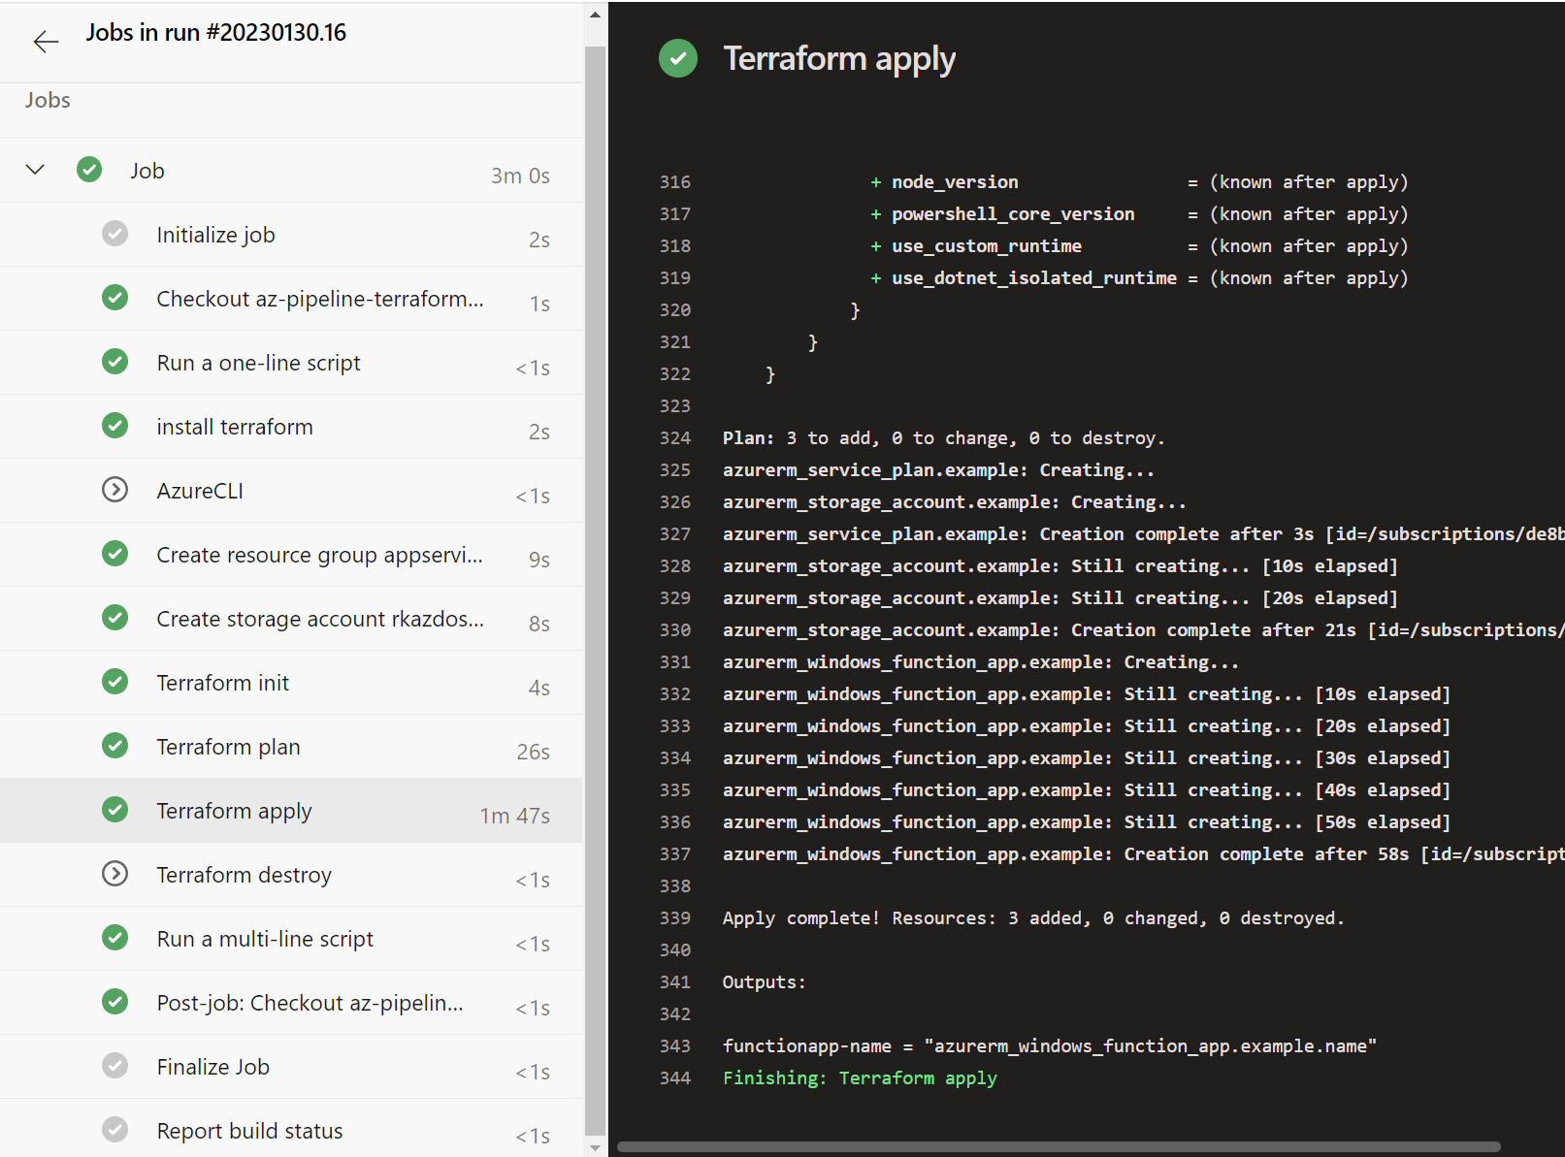
Task: Click the skipped icon beside Terraform destroy
Action: tap(114, 874)
